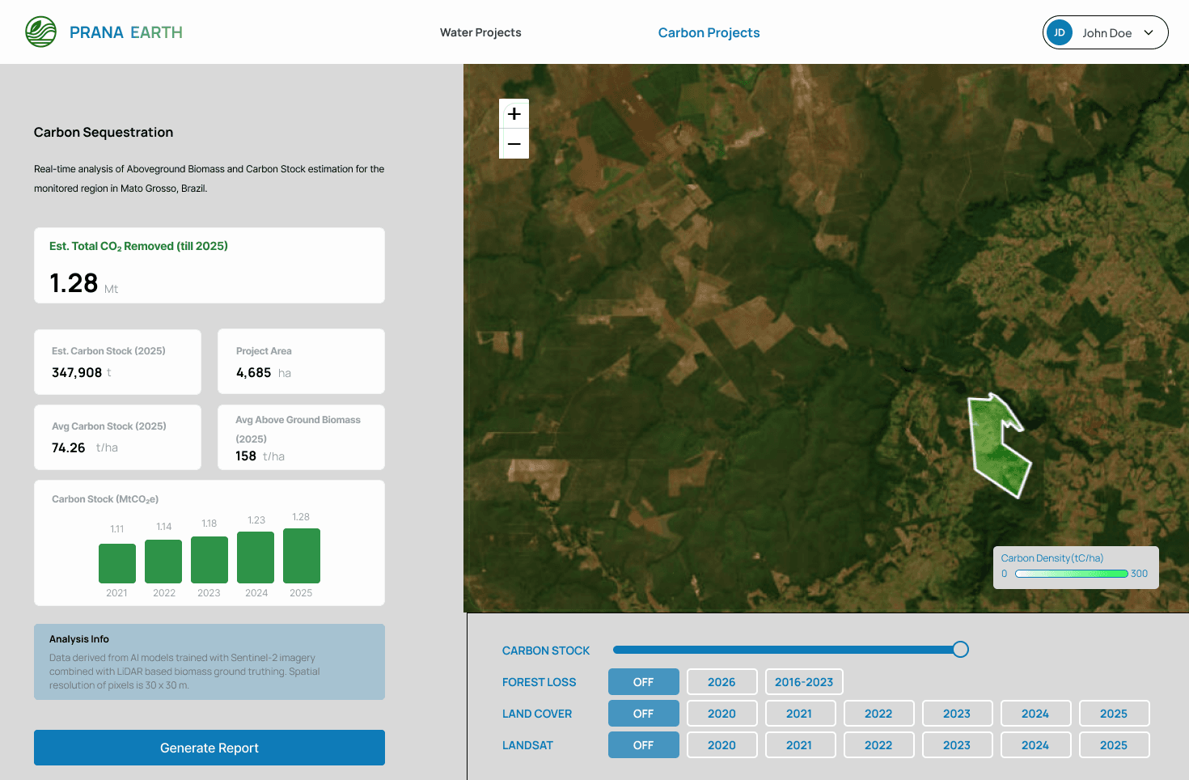Enable Landsat imagery for 2025
The height and width of the screenshot is (780, 1189).
click(x=1114, y=745)
